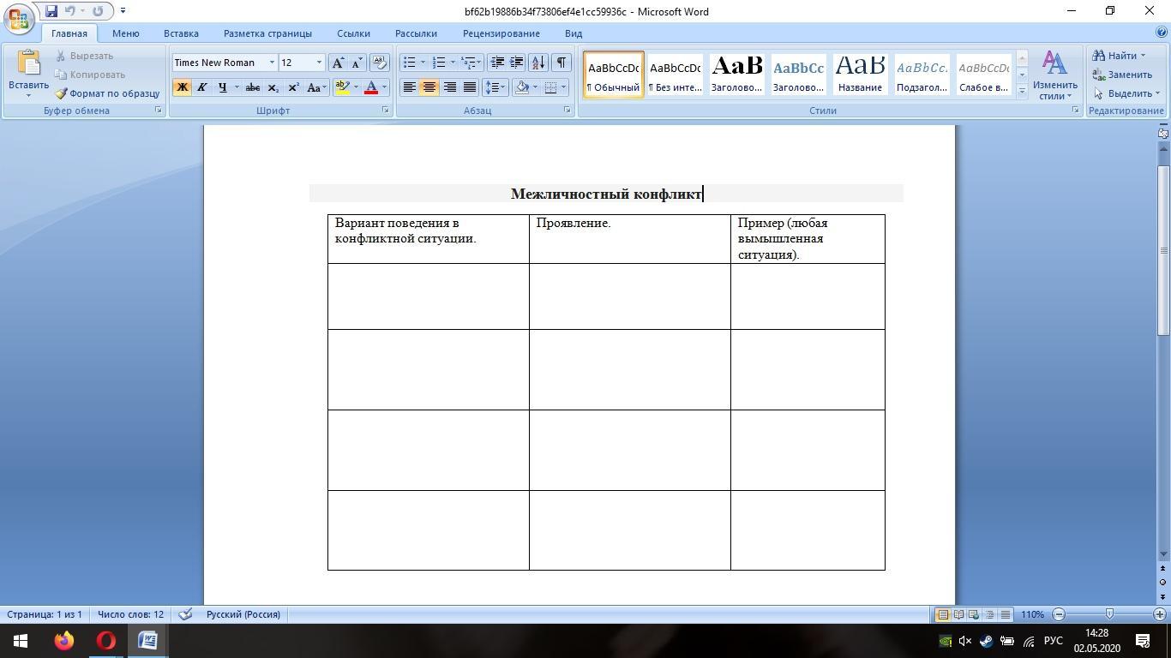The image size is (1171, 658).
Task: Open Выделить selection menu
Action: [1126, 93]
